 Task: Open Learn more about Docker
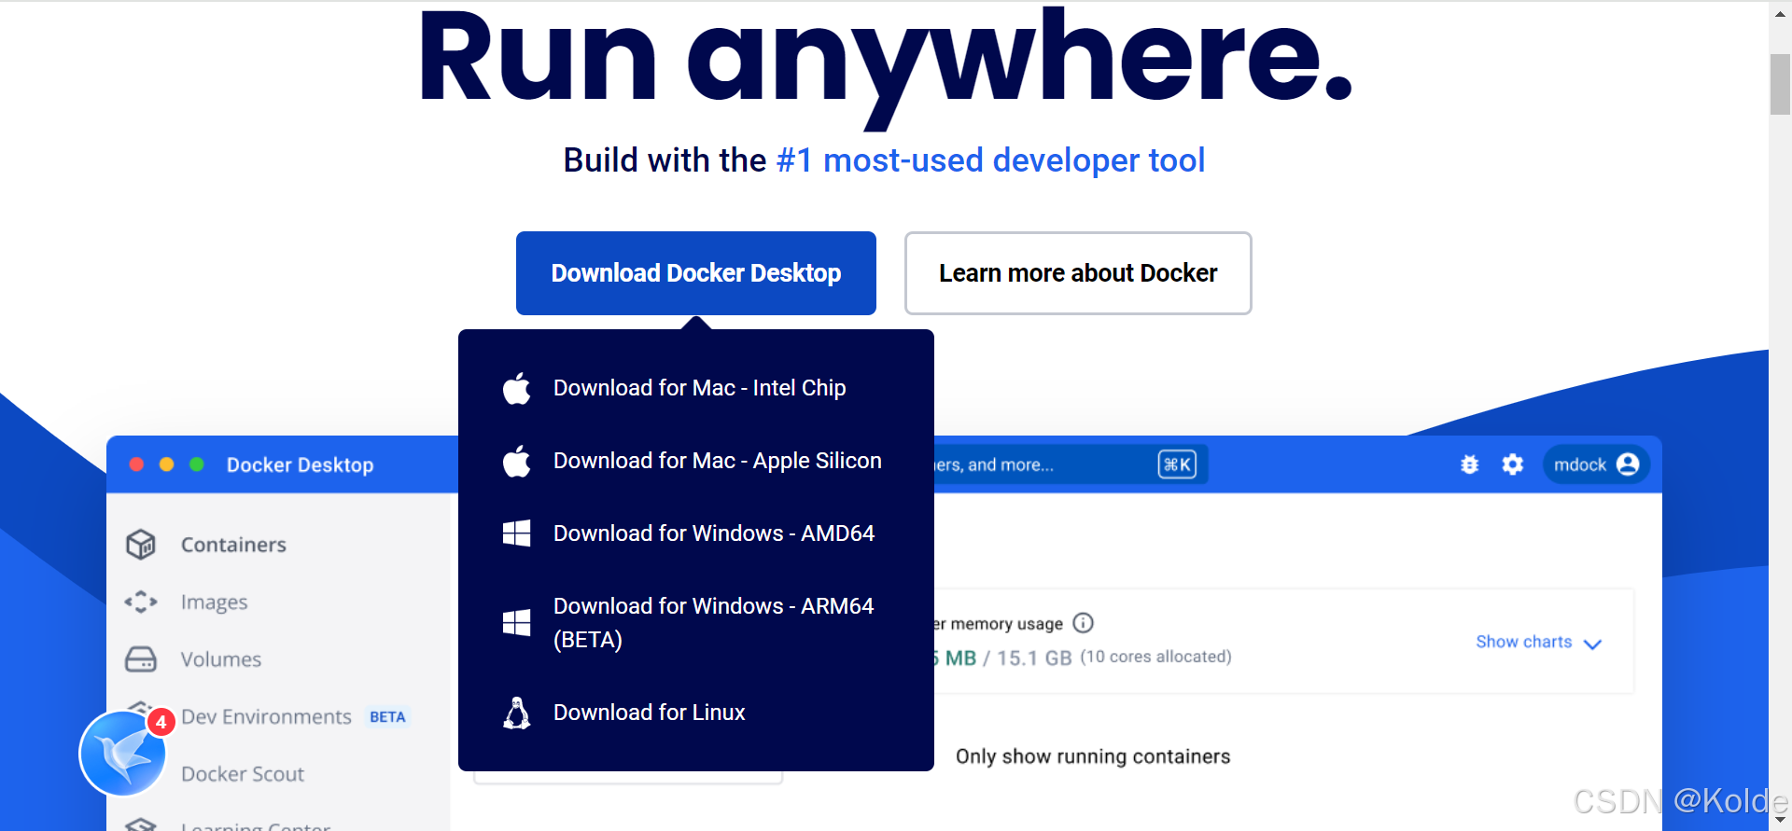click(x=1078, y=273)
